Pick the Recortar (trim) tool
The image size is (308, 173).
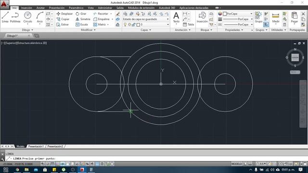[101, 14]
